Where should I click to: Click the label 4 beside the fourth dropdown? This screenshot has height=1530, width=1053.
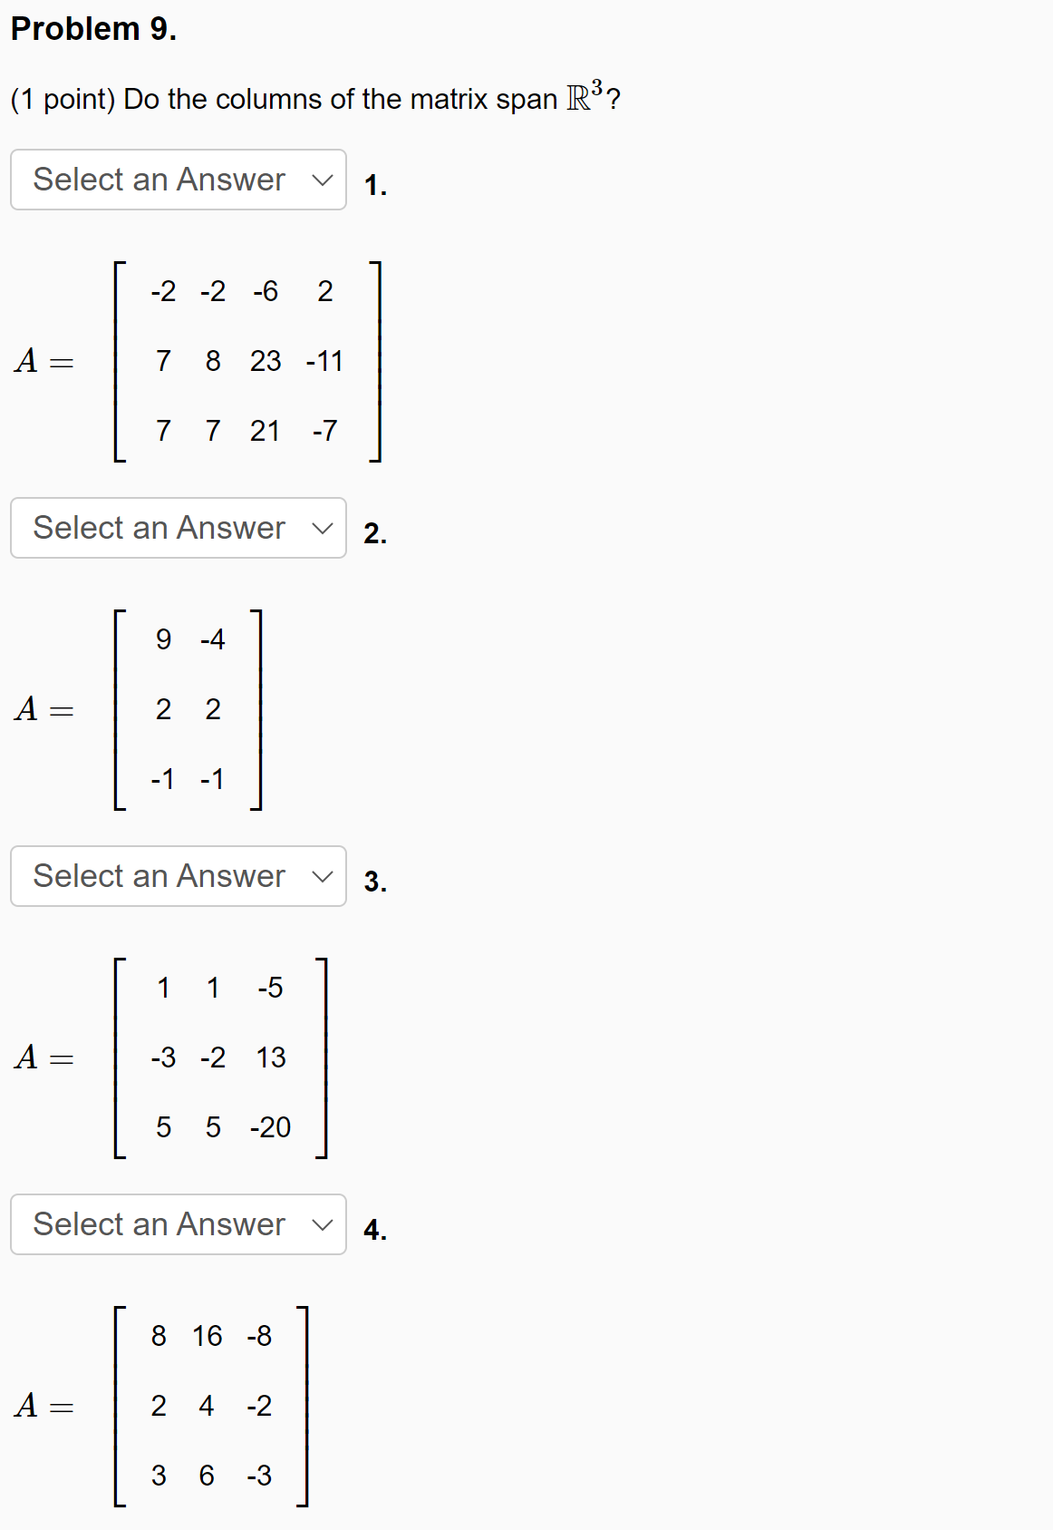click(x=375, y=1231)
